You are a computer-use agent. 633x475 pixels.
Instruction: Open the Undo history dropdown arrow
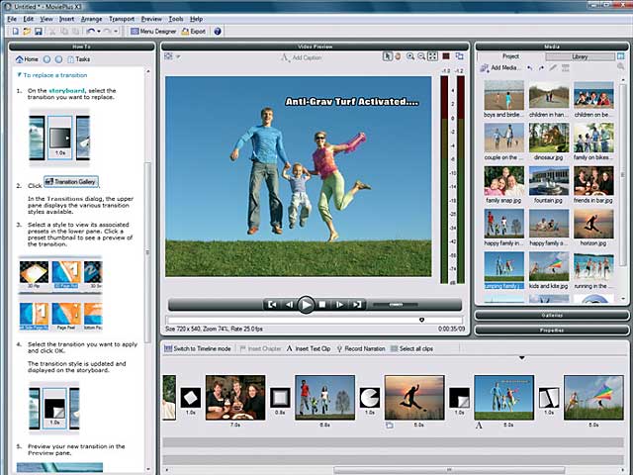coord(97,32)
